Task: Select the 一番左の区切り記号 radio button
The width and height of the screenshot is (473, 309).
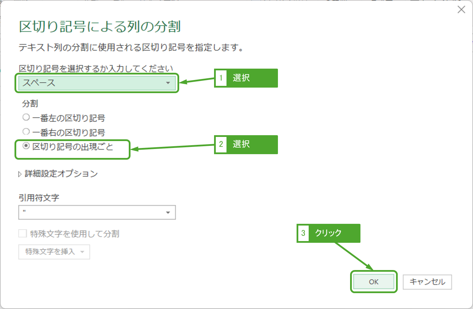Action: click(26, 118)
